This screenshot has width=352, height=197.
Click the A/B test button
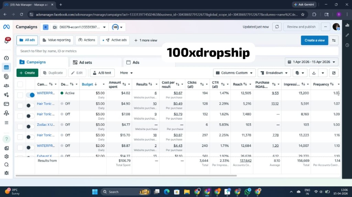(102, 73)
